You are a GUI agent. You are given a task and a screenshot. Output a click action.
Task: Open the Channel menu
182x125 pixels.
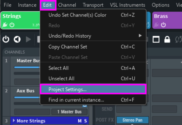coord(67,5)
